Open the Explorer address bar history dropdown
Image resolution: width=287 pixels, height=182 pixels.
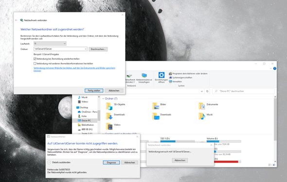tap(202, 91)
